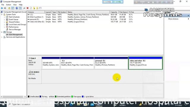Image resolution: width=190 pixels, height=107 pixels.
Task: Select the personal (F:) partition block
Action: tap(111, 63)
